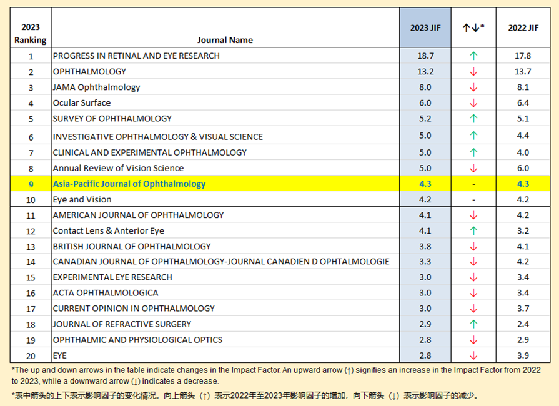This screenshot has width=559, height=406.
Task: Select ACTA OPHTHALMOLOGICA name
Action: (x=106, y=293)
